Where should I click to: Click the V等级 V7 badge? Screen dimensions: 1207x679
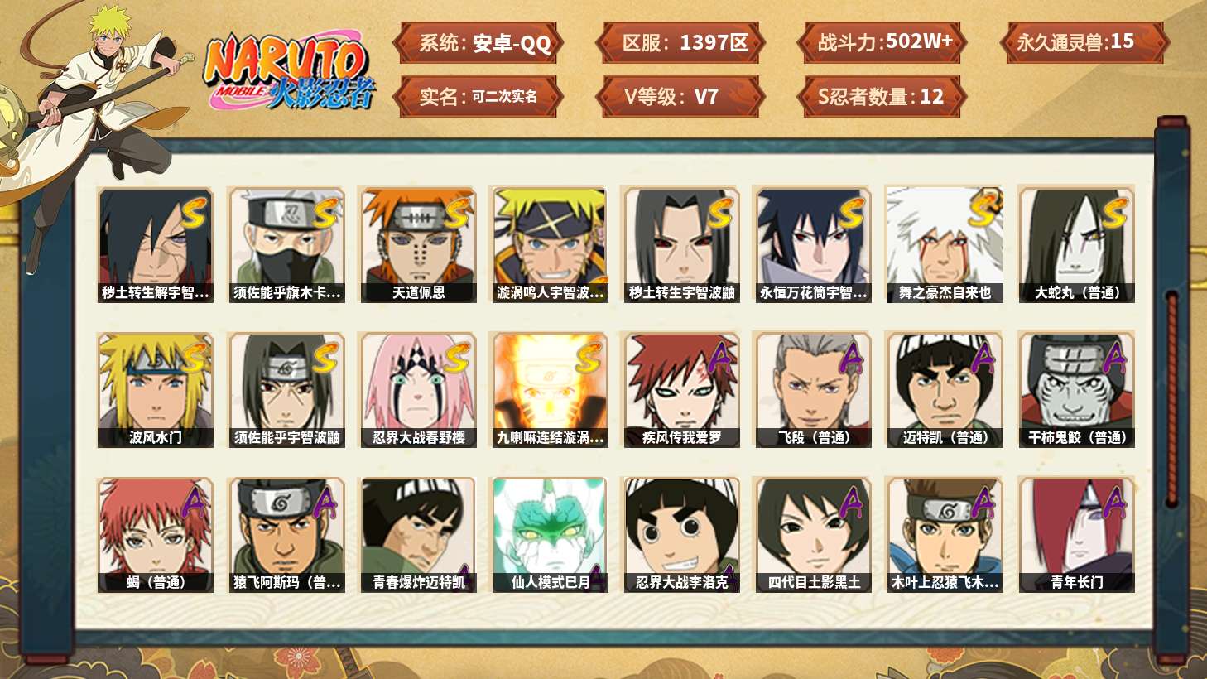(x=679, y=96)
